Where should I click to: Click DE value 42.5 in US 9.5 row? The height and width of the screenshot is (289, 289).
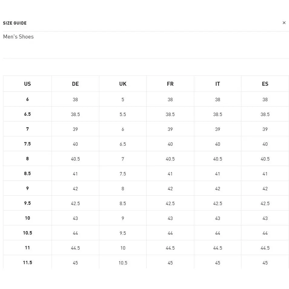click(75, 204)
